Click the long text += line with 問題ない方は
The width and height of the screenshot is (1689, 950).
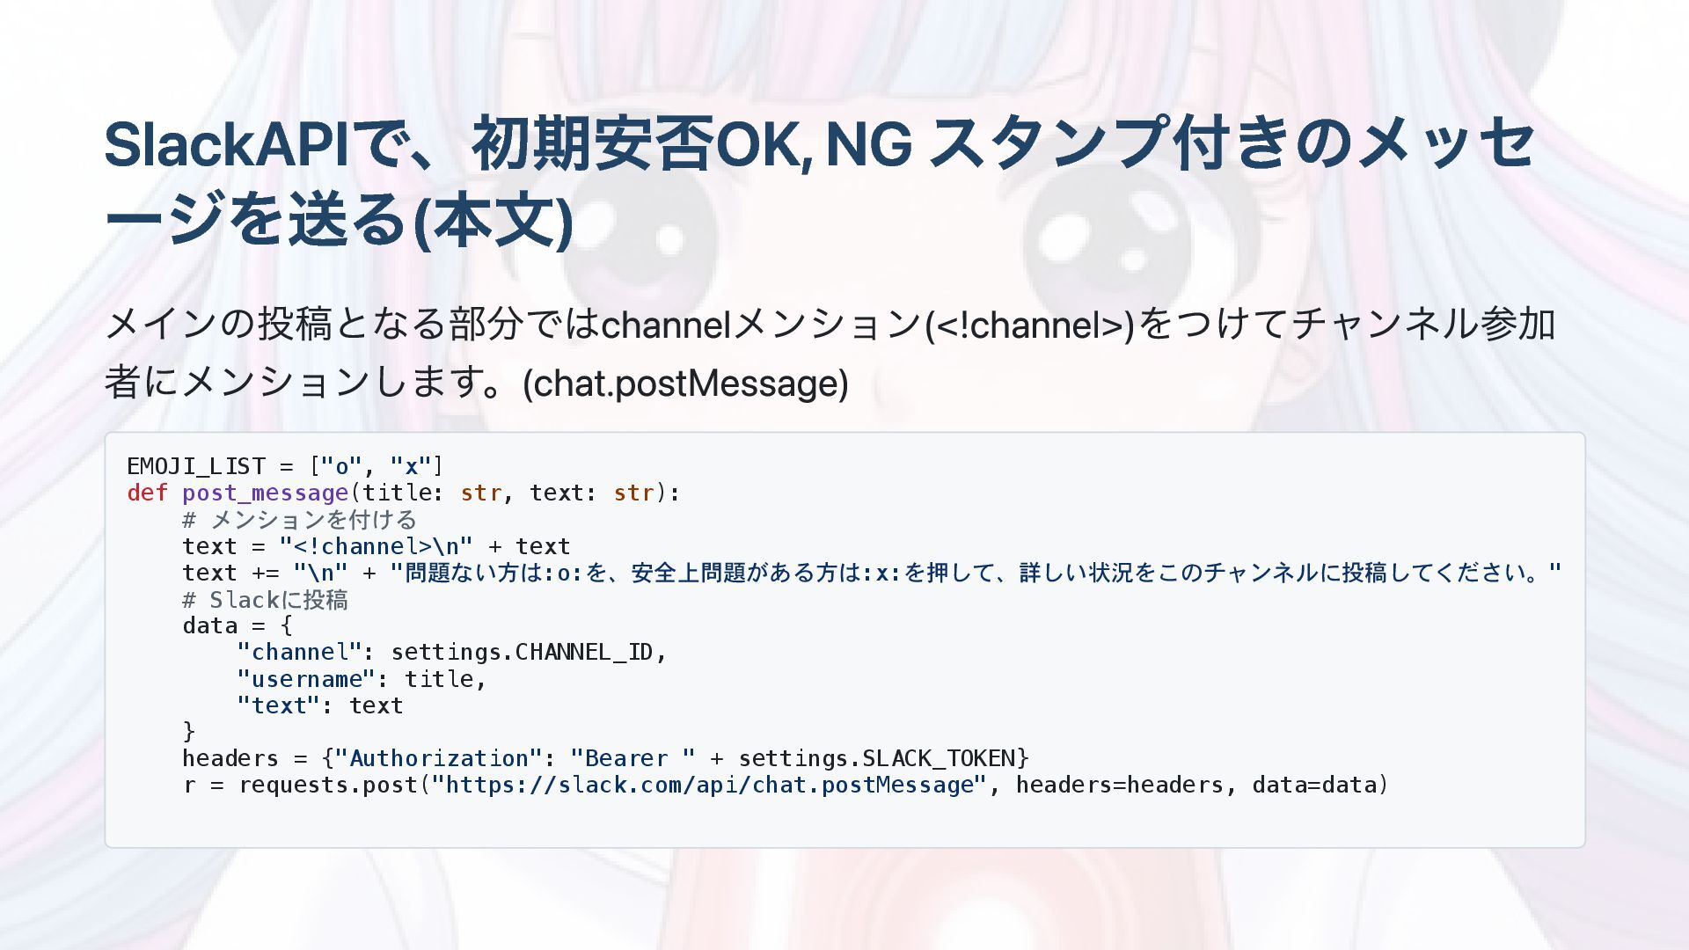point(872,573)
